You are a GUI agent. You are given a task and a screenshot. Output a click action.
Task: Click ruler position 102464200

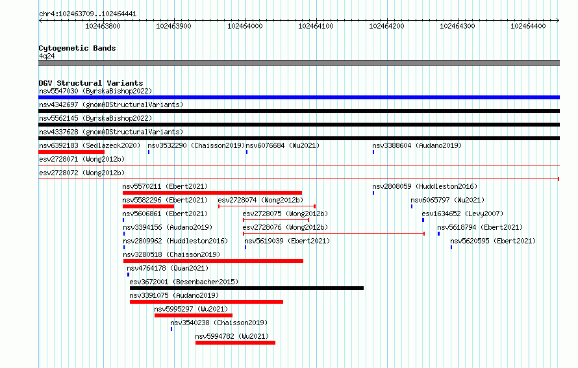(386, 26)
